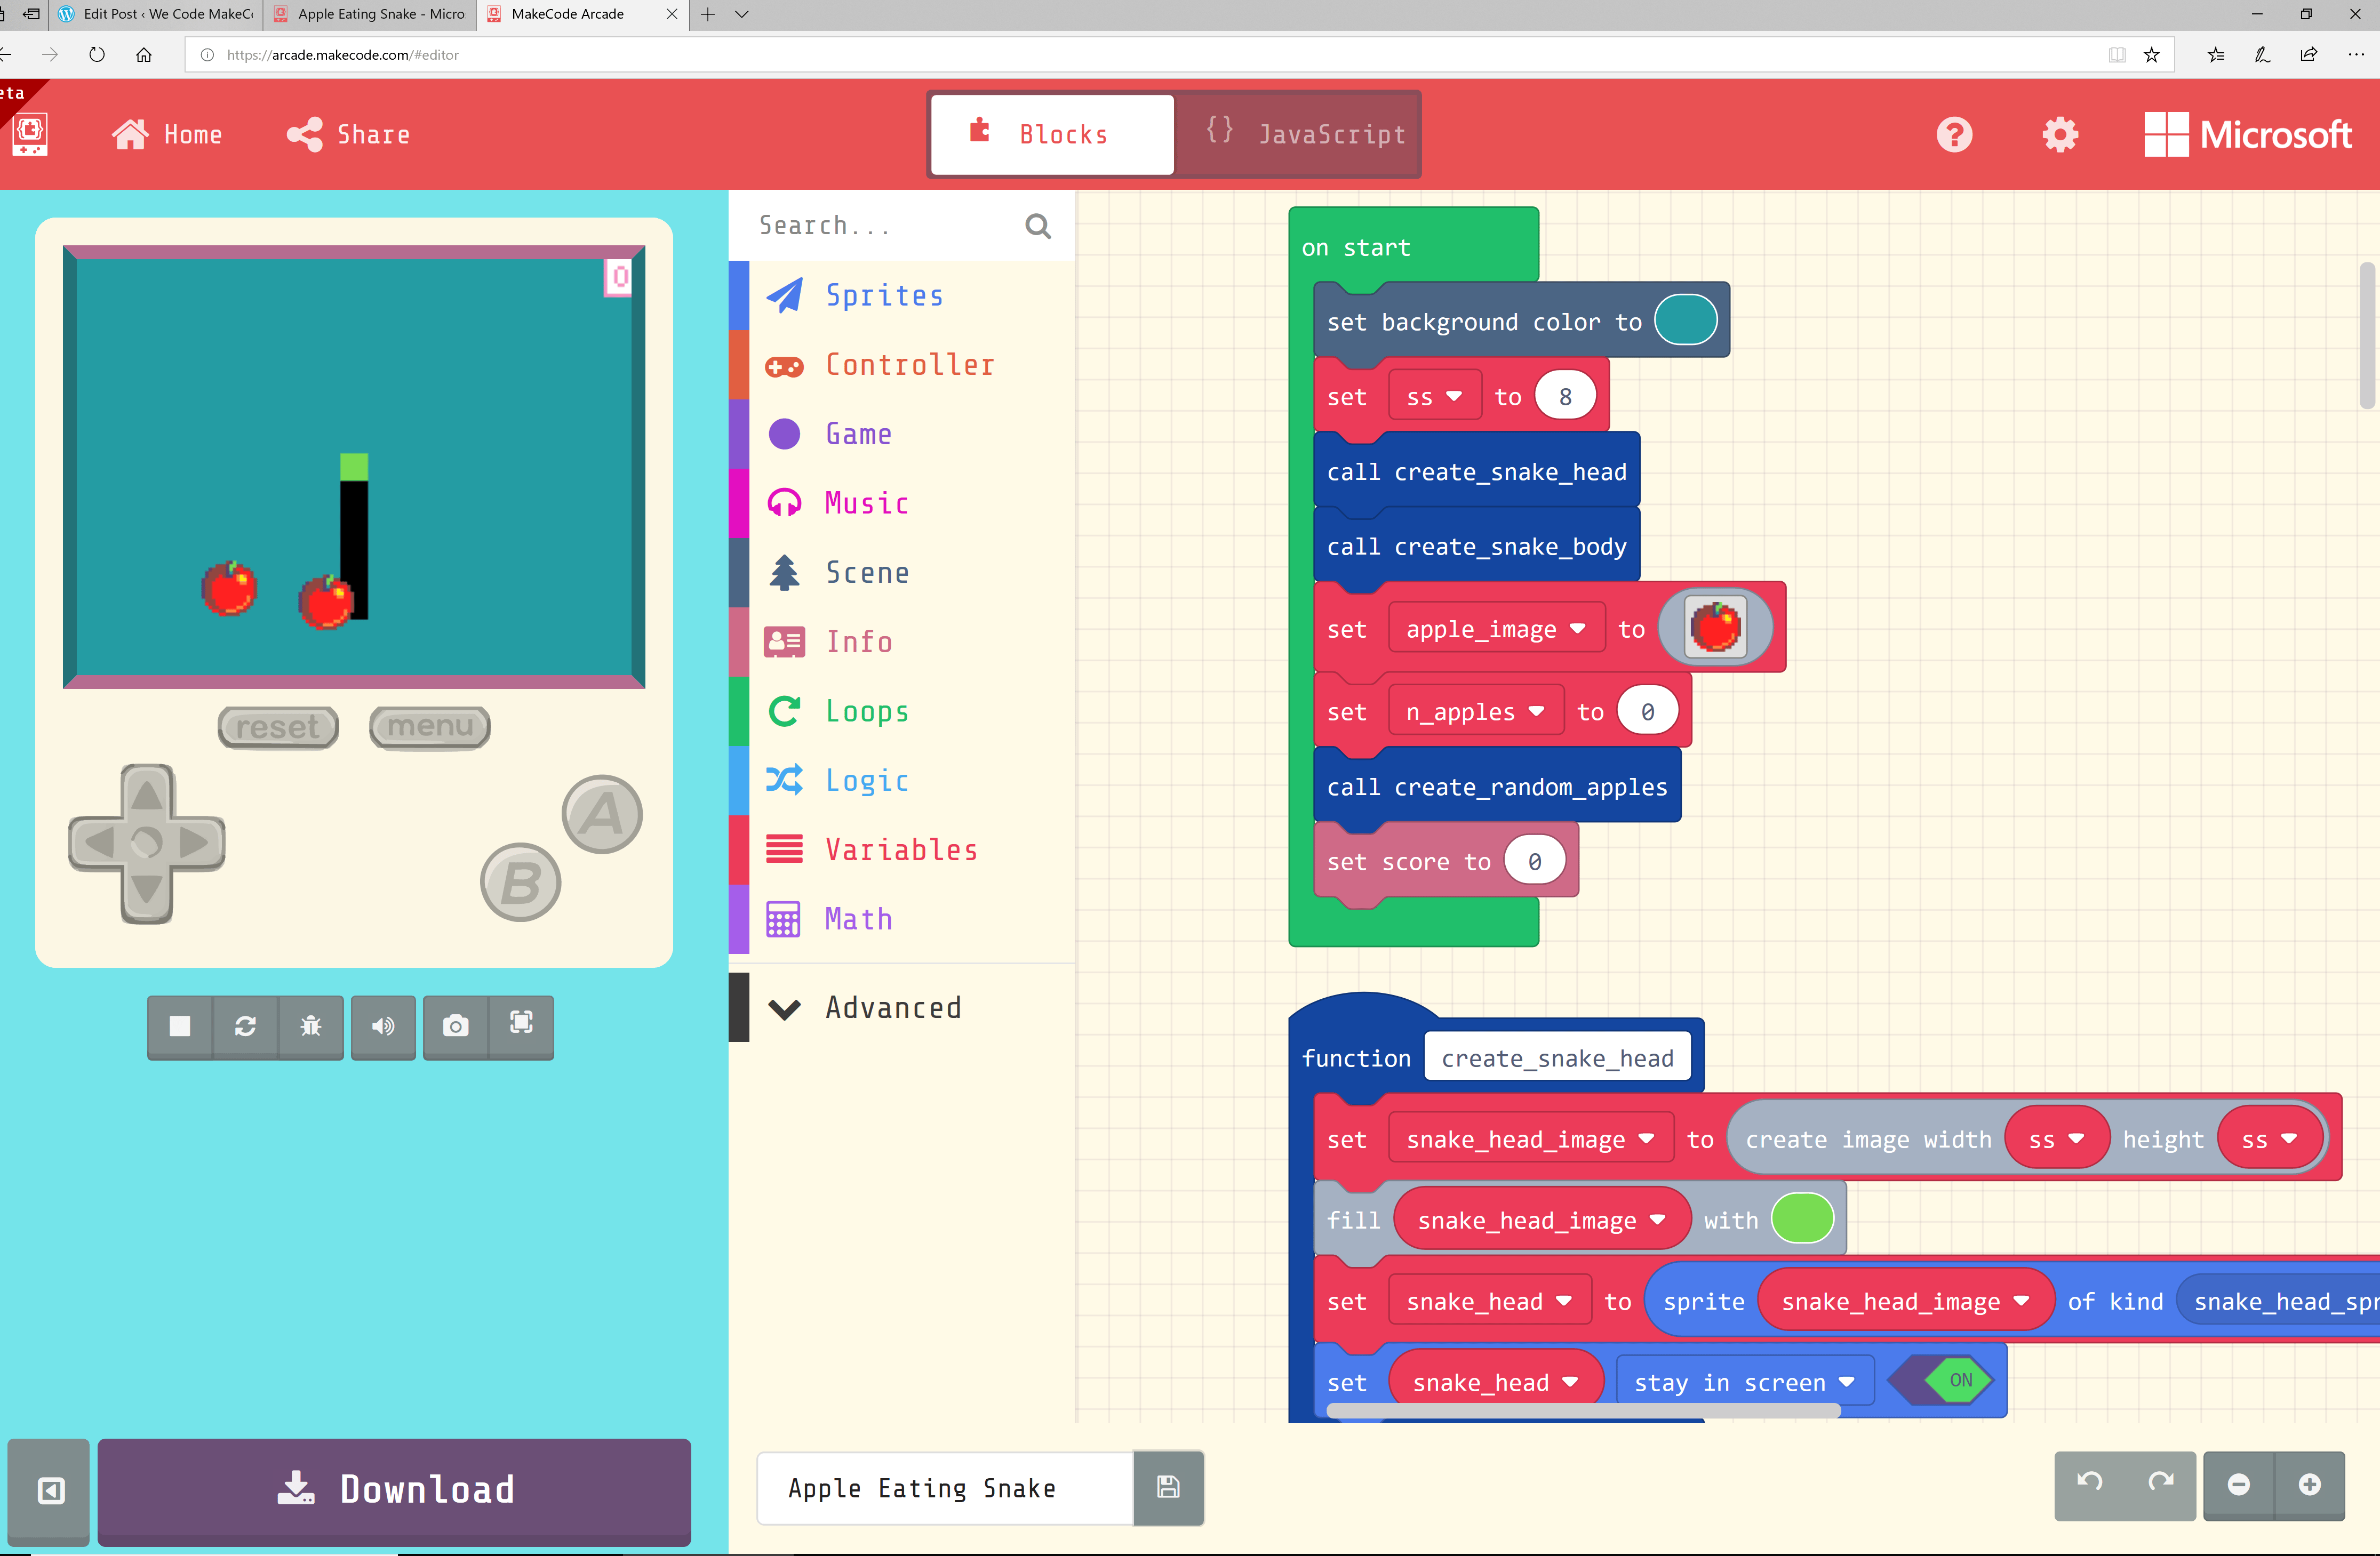Image resolution: width=2380 pixels, height=1556 pixels.
Task: Undo the last block change
Action: [2090, 1484]
